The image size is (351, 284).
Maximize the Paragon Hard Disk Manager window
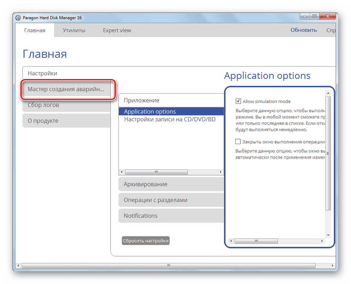click(x=315, y=16)
